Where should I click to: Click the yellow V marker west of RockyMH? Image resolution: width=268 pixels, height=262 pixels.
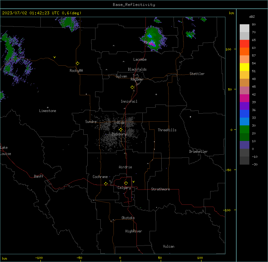click(x=54, y=57)
